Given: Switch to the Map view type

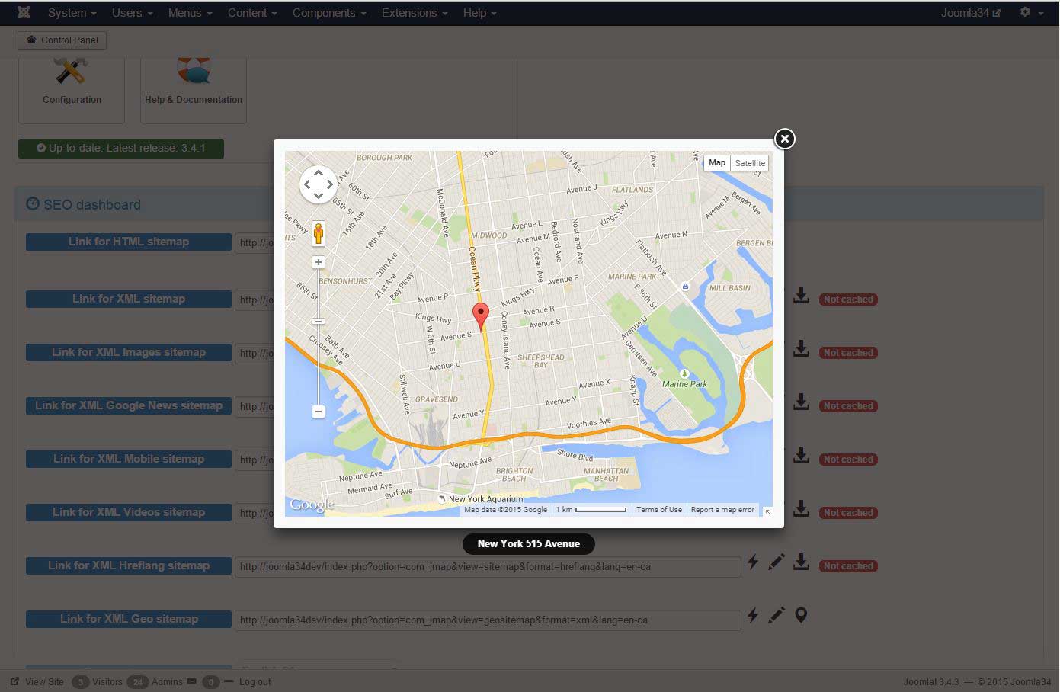Looking at the screenshot, I should pyautogui.click(x=717, y=163).
